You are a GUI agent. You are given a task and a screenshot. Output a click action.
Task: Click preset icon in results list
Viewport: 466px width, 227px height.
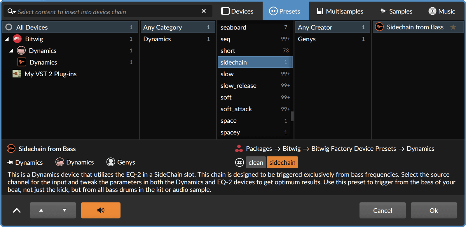tap(379, 27)
